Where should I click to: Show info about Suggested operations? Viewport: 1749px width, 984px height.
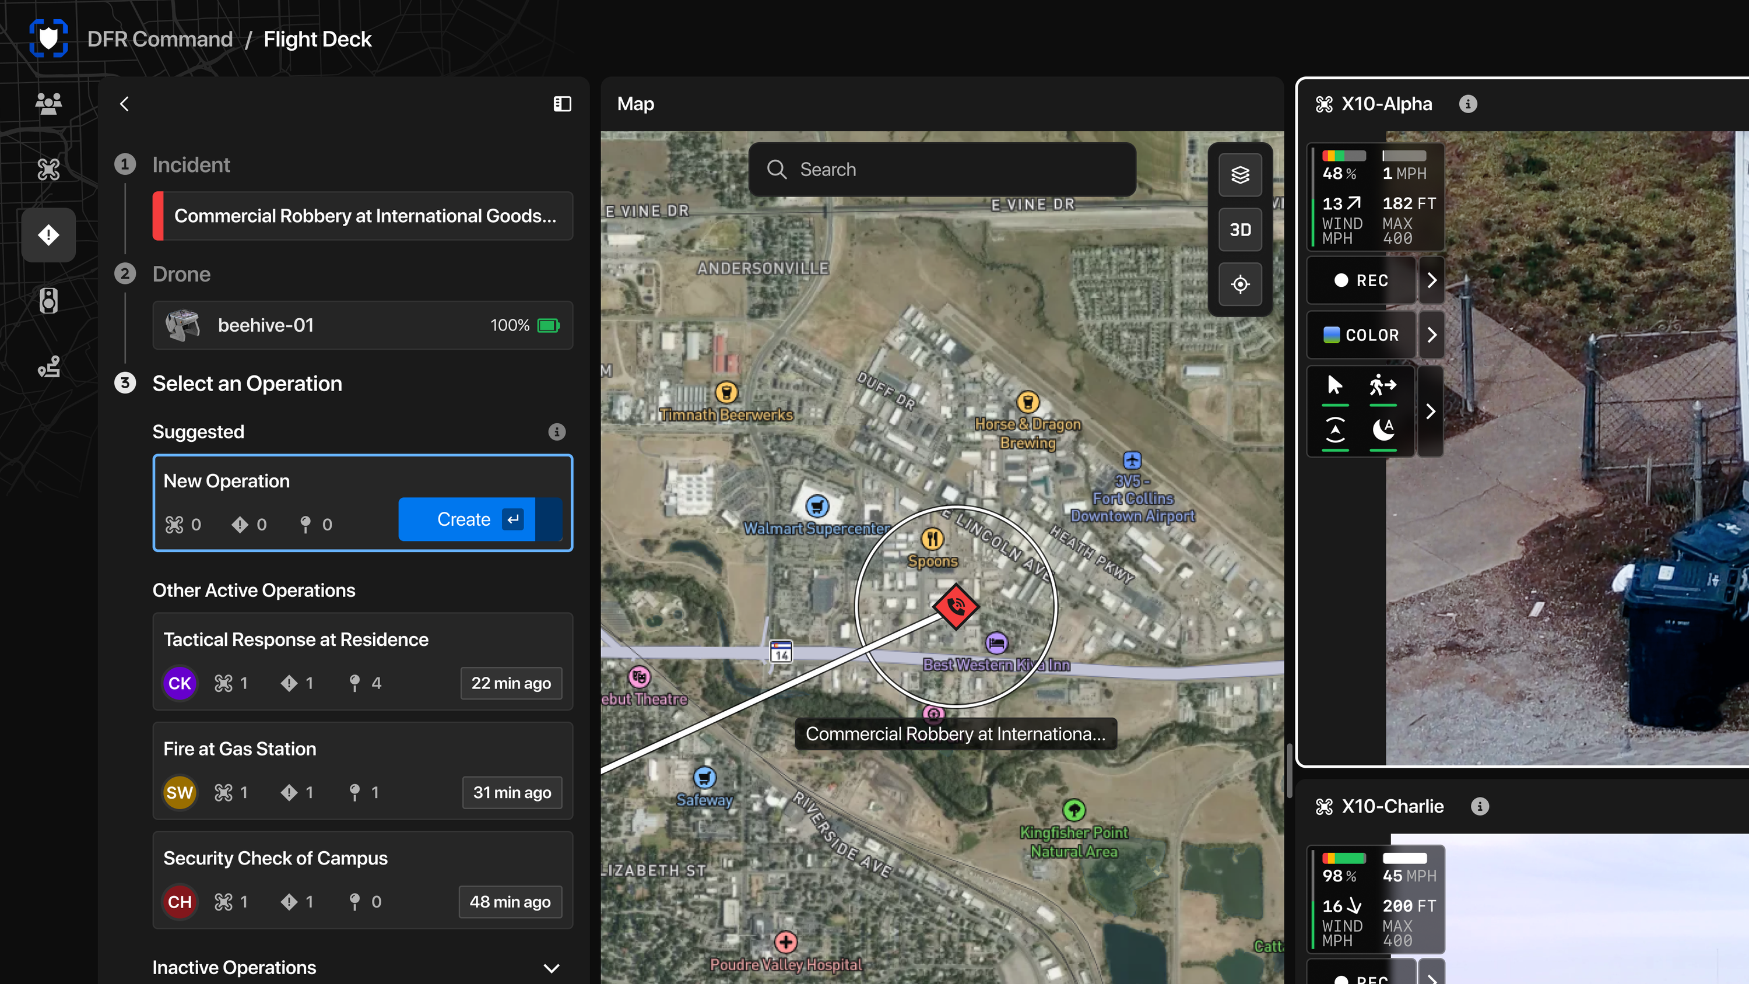557,432
